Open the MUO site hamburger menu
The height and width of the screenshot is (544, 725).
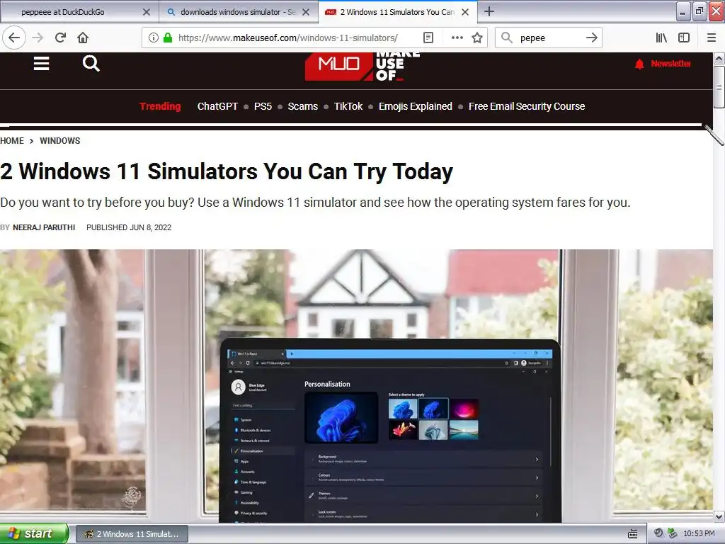(42, 63)
